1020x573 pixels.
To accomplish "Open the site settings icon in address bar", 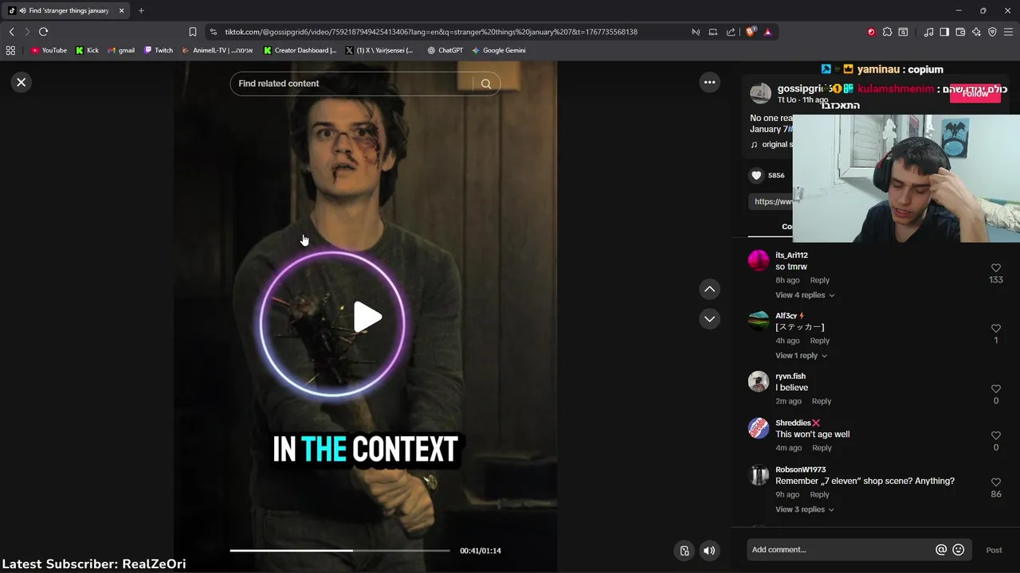I will click(213, 32).
